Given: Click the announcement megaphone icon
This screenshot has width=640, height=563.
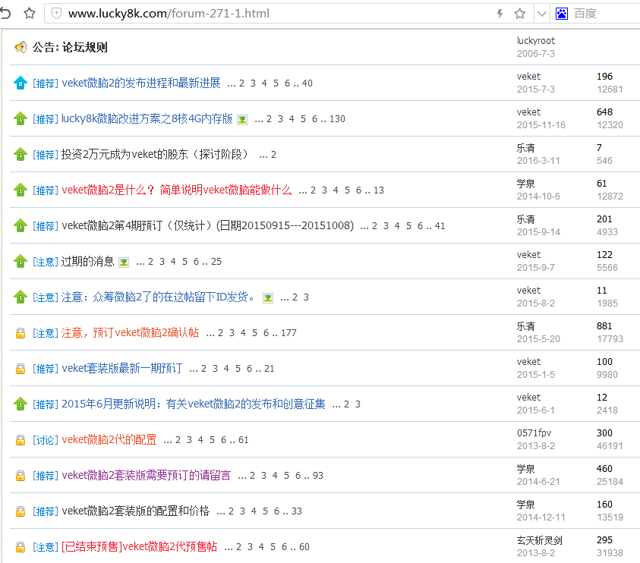Looking at the screenshot, I should [x=20, y=47].
